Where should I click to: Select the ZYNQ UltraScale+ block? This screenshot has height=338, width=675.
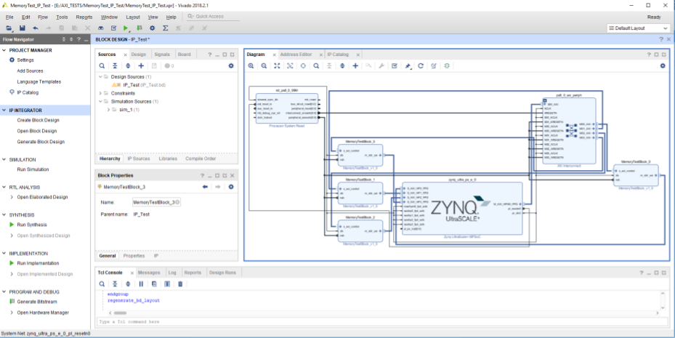(462, 209)
